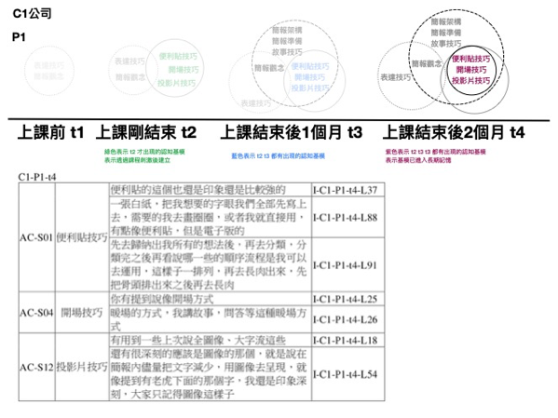Viewport: 558px width, 418px height.
Task: Select the "上課前 t1" timeline heading
Action: pos(51,133)
